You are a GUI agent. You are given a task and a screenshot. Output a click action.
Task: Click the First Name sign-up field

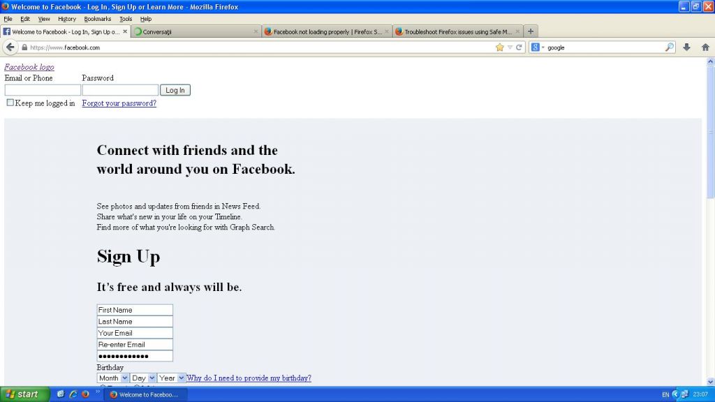135,310
